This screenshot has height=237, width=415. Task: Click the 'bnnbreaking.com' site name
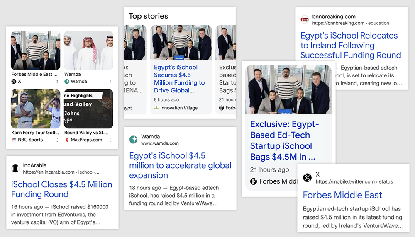(334, 17)
